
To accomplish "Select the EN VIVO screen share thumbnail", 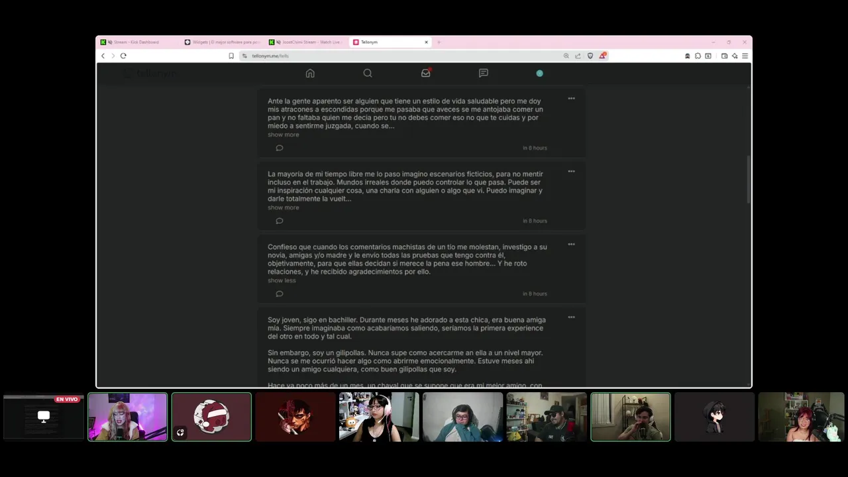I will 44,417.
